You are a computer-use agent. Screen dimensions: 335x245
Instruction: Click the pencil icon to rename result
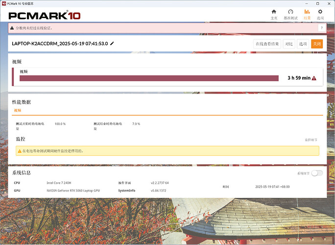click(x=112, y=44)
